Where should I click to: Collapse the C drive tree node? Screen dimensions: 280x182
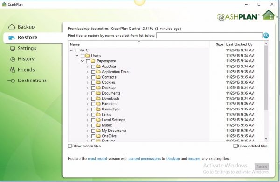(x=71, y=51)
